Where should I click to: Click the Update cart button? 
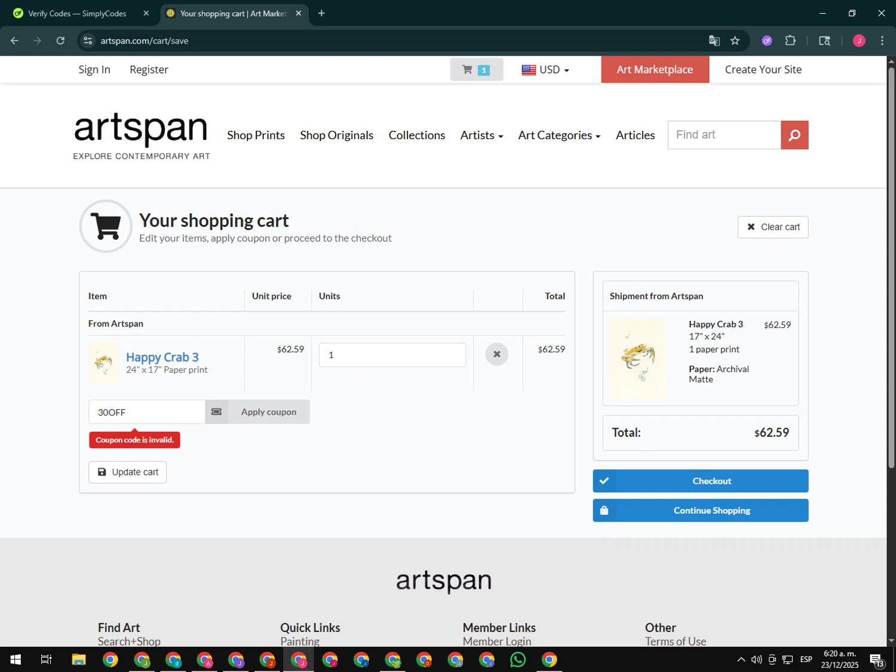click(x=127, y=472)
